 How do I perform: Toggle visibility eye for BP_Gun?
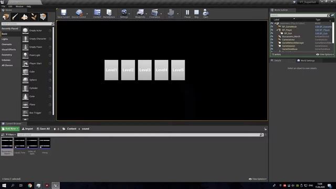(272, 33)
